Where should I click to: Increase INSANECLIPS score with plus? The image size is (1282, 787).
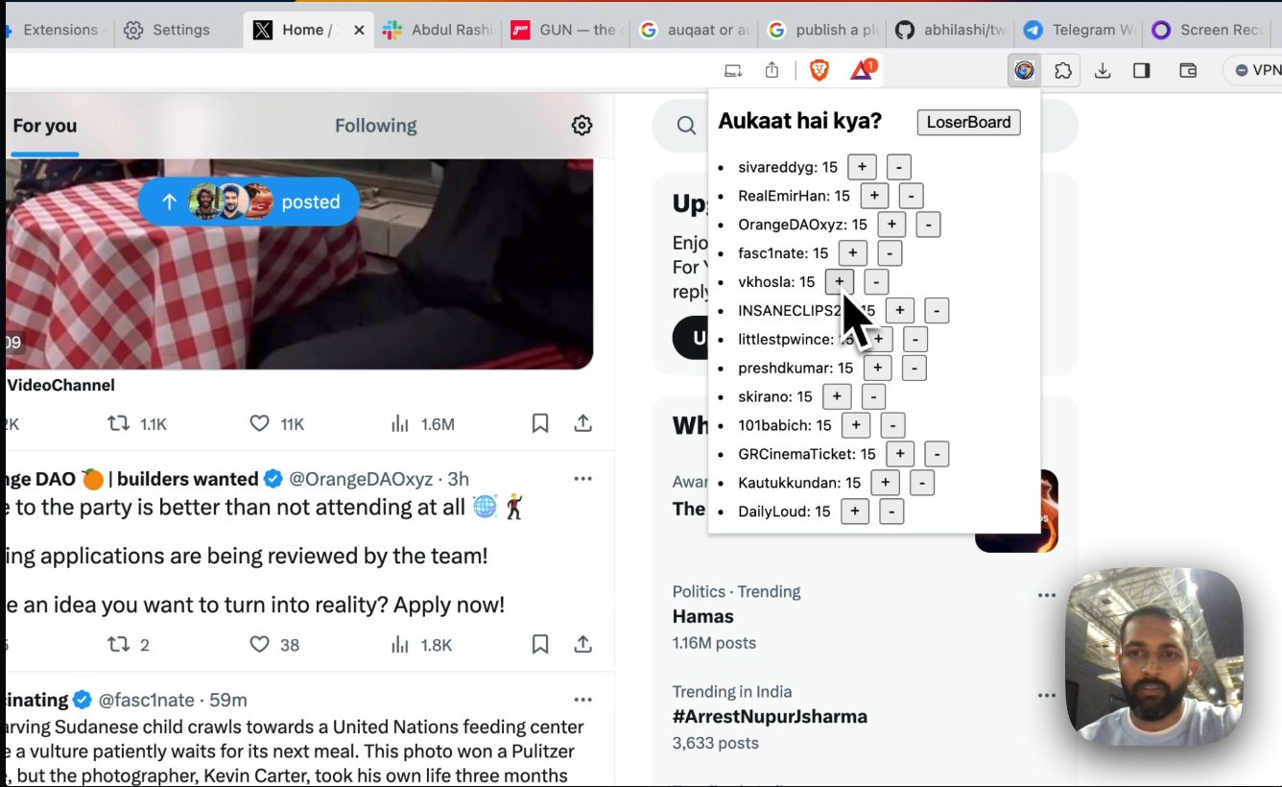pyautogui.click(x=899, y=310)
